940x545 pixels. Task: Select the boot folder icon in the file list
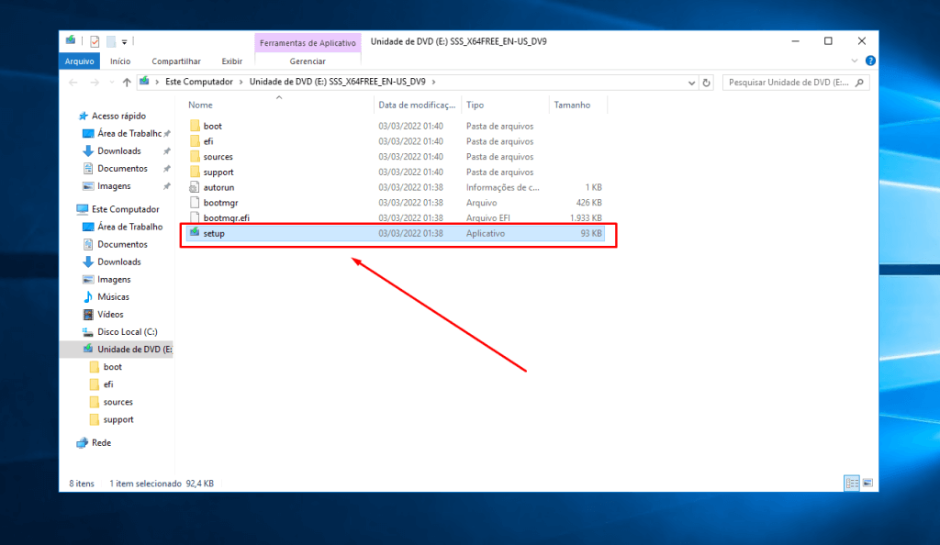click(x=195, y=126)
